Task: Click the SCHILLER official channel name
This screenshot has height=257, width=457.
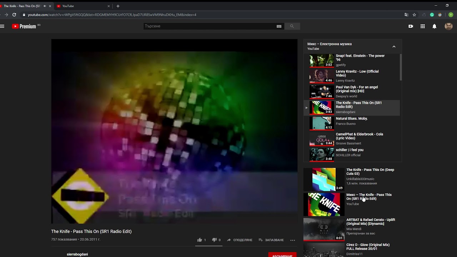Action: 348,155
